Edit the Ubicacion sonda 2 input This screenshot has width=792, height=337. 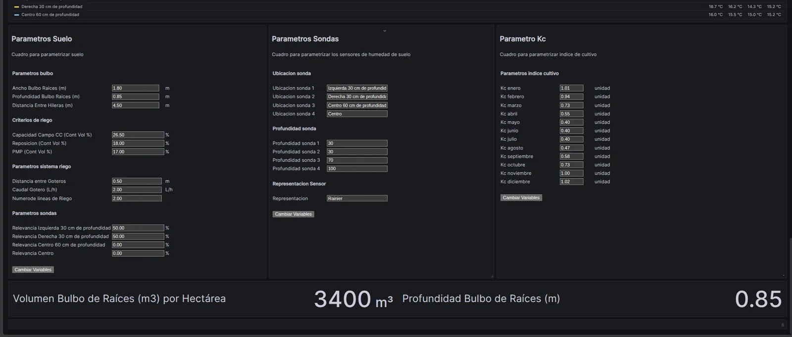[357, 96]
